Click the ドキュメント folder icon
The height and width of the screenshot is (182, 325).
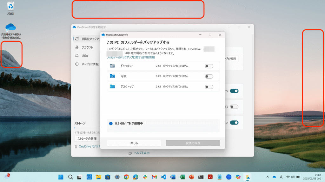112,66
